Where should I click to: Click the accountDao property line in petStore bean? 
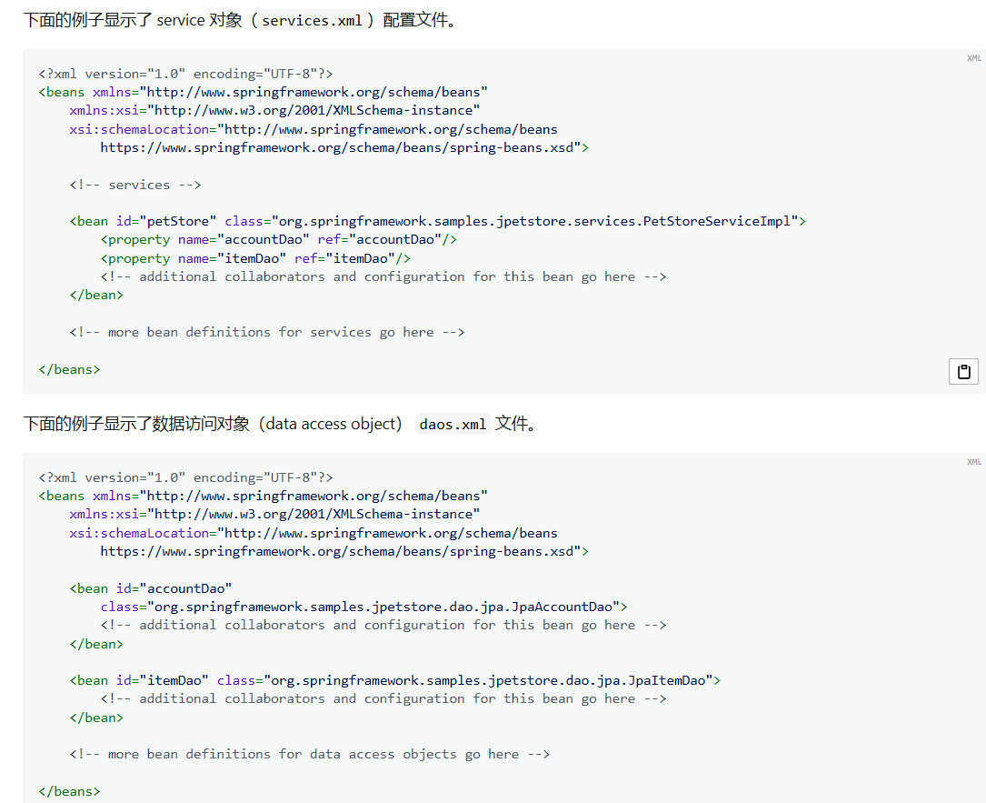[x=278, y=239]
